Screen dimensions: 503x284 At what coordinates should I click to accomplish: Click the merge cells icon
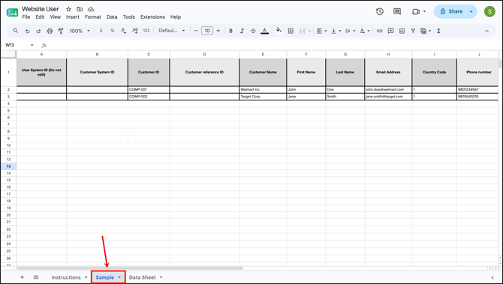coord(302,31)
